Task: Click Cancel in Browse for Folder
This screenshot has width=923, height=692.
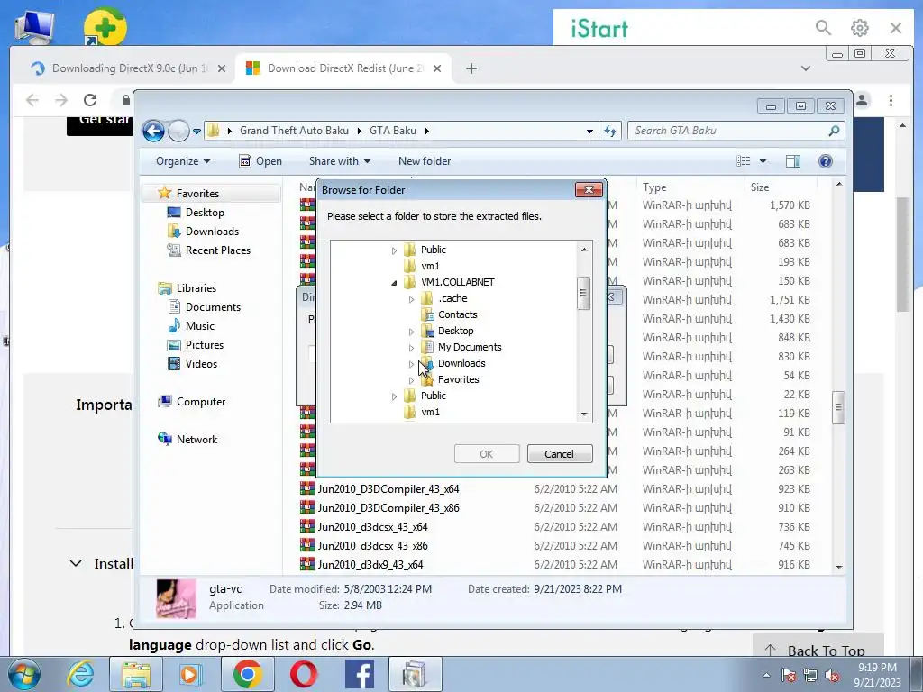Action: pyautogui.click(x=559, y=454)
